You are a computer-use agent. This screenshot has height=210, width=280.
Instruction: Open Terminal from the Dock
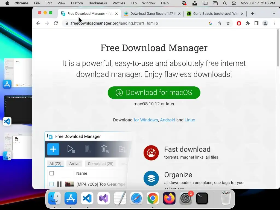pyautogui.click(x=202, y=198)
